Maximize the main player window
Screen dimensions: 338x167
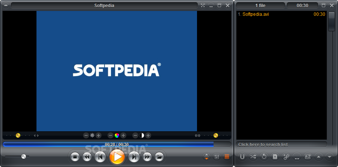[219, 6]
